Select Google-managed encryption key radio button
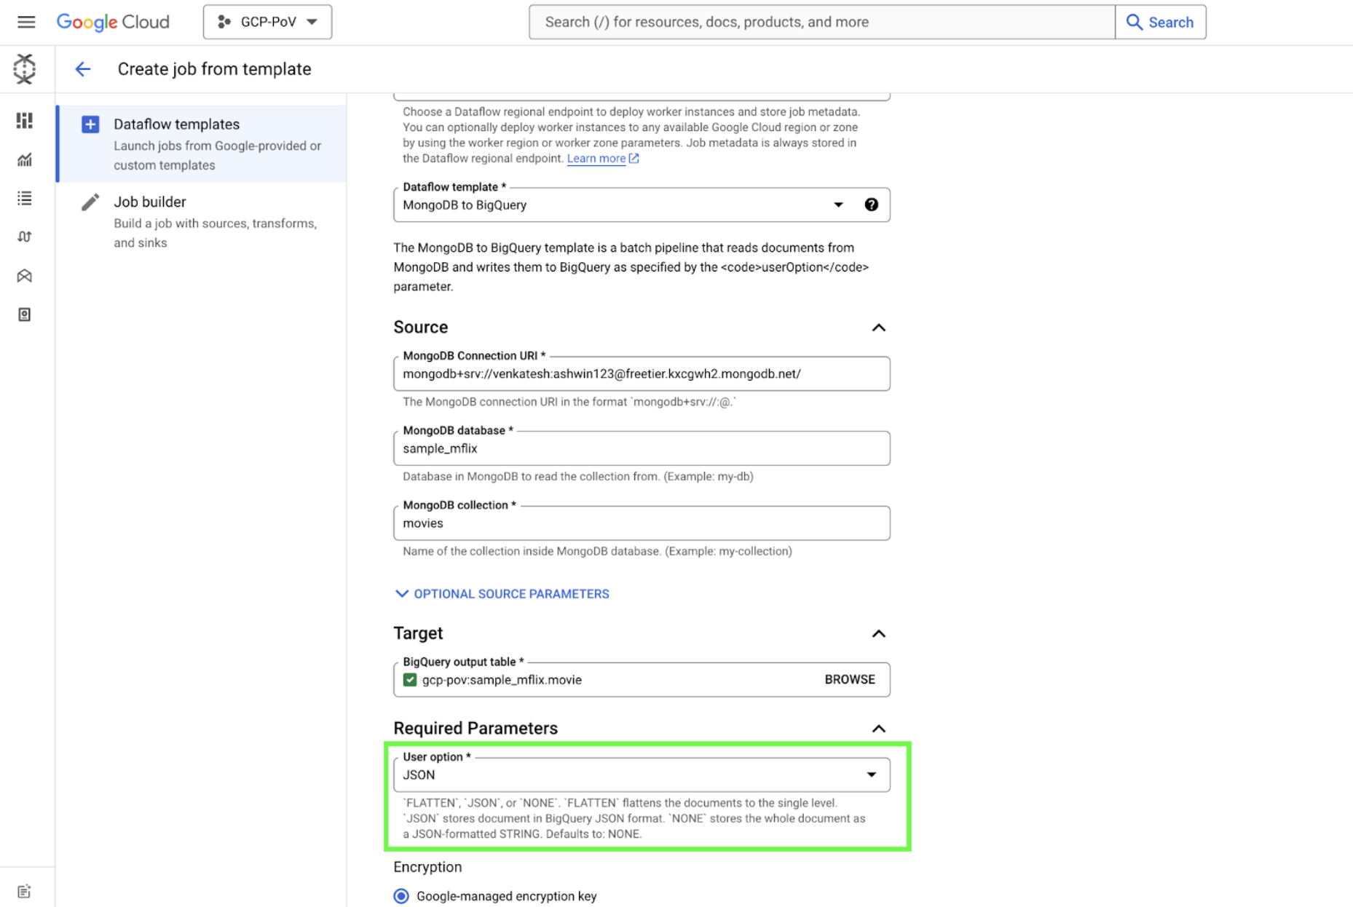The width and height of the screenshot is (1353, 907). [401, 896]
